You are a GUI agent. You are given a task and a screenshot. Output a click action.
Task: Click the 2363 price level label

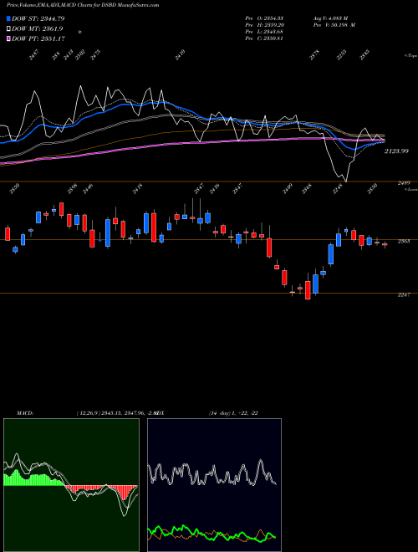coord(404,242)
